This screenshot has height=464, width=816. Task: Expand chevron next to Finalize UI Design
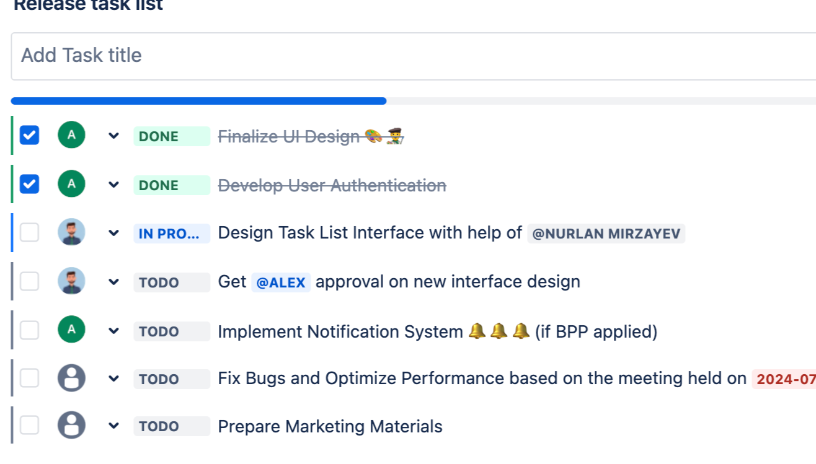tap(113, 136)
